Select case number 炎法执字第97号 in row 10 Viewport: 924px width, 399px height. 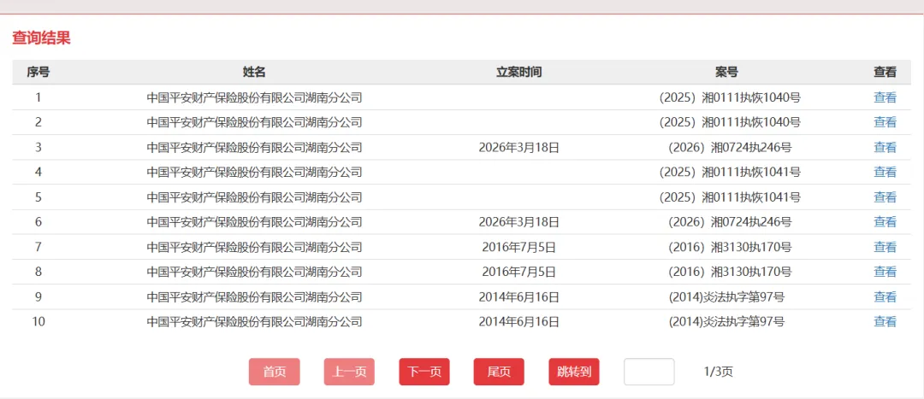pos(726,322)
